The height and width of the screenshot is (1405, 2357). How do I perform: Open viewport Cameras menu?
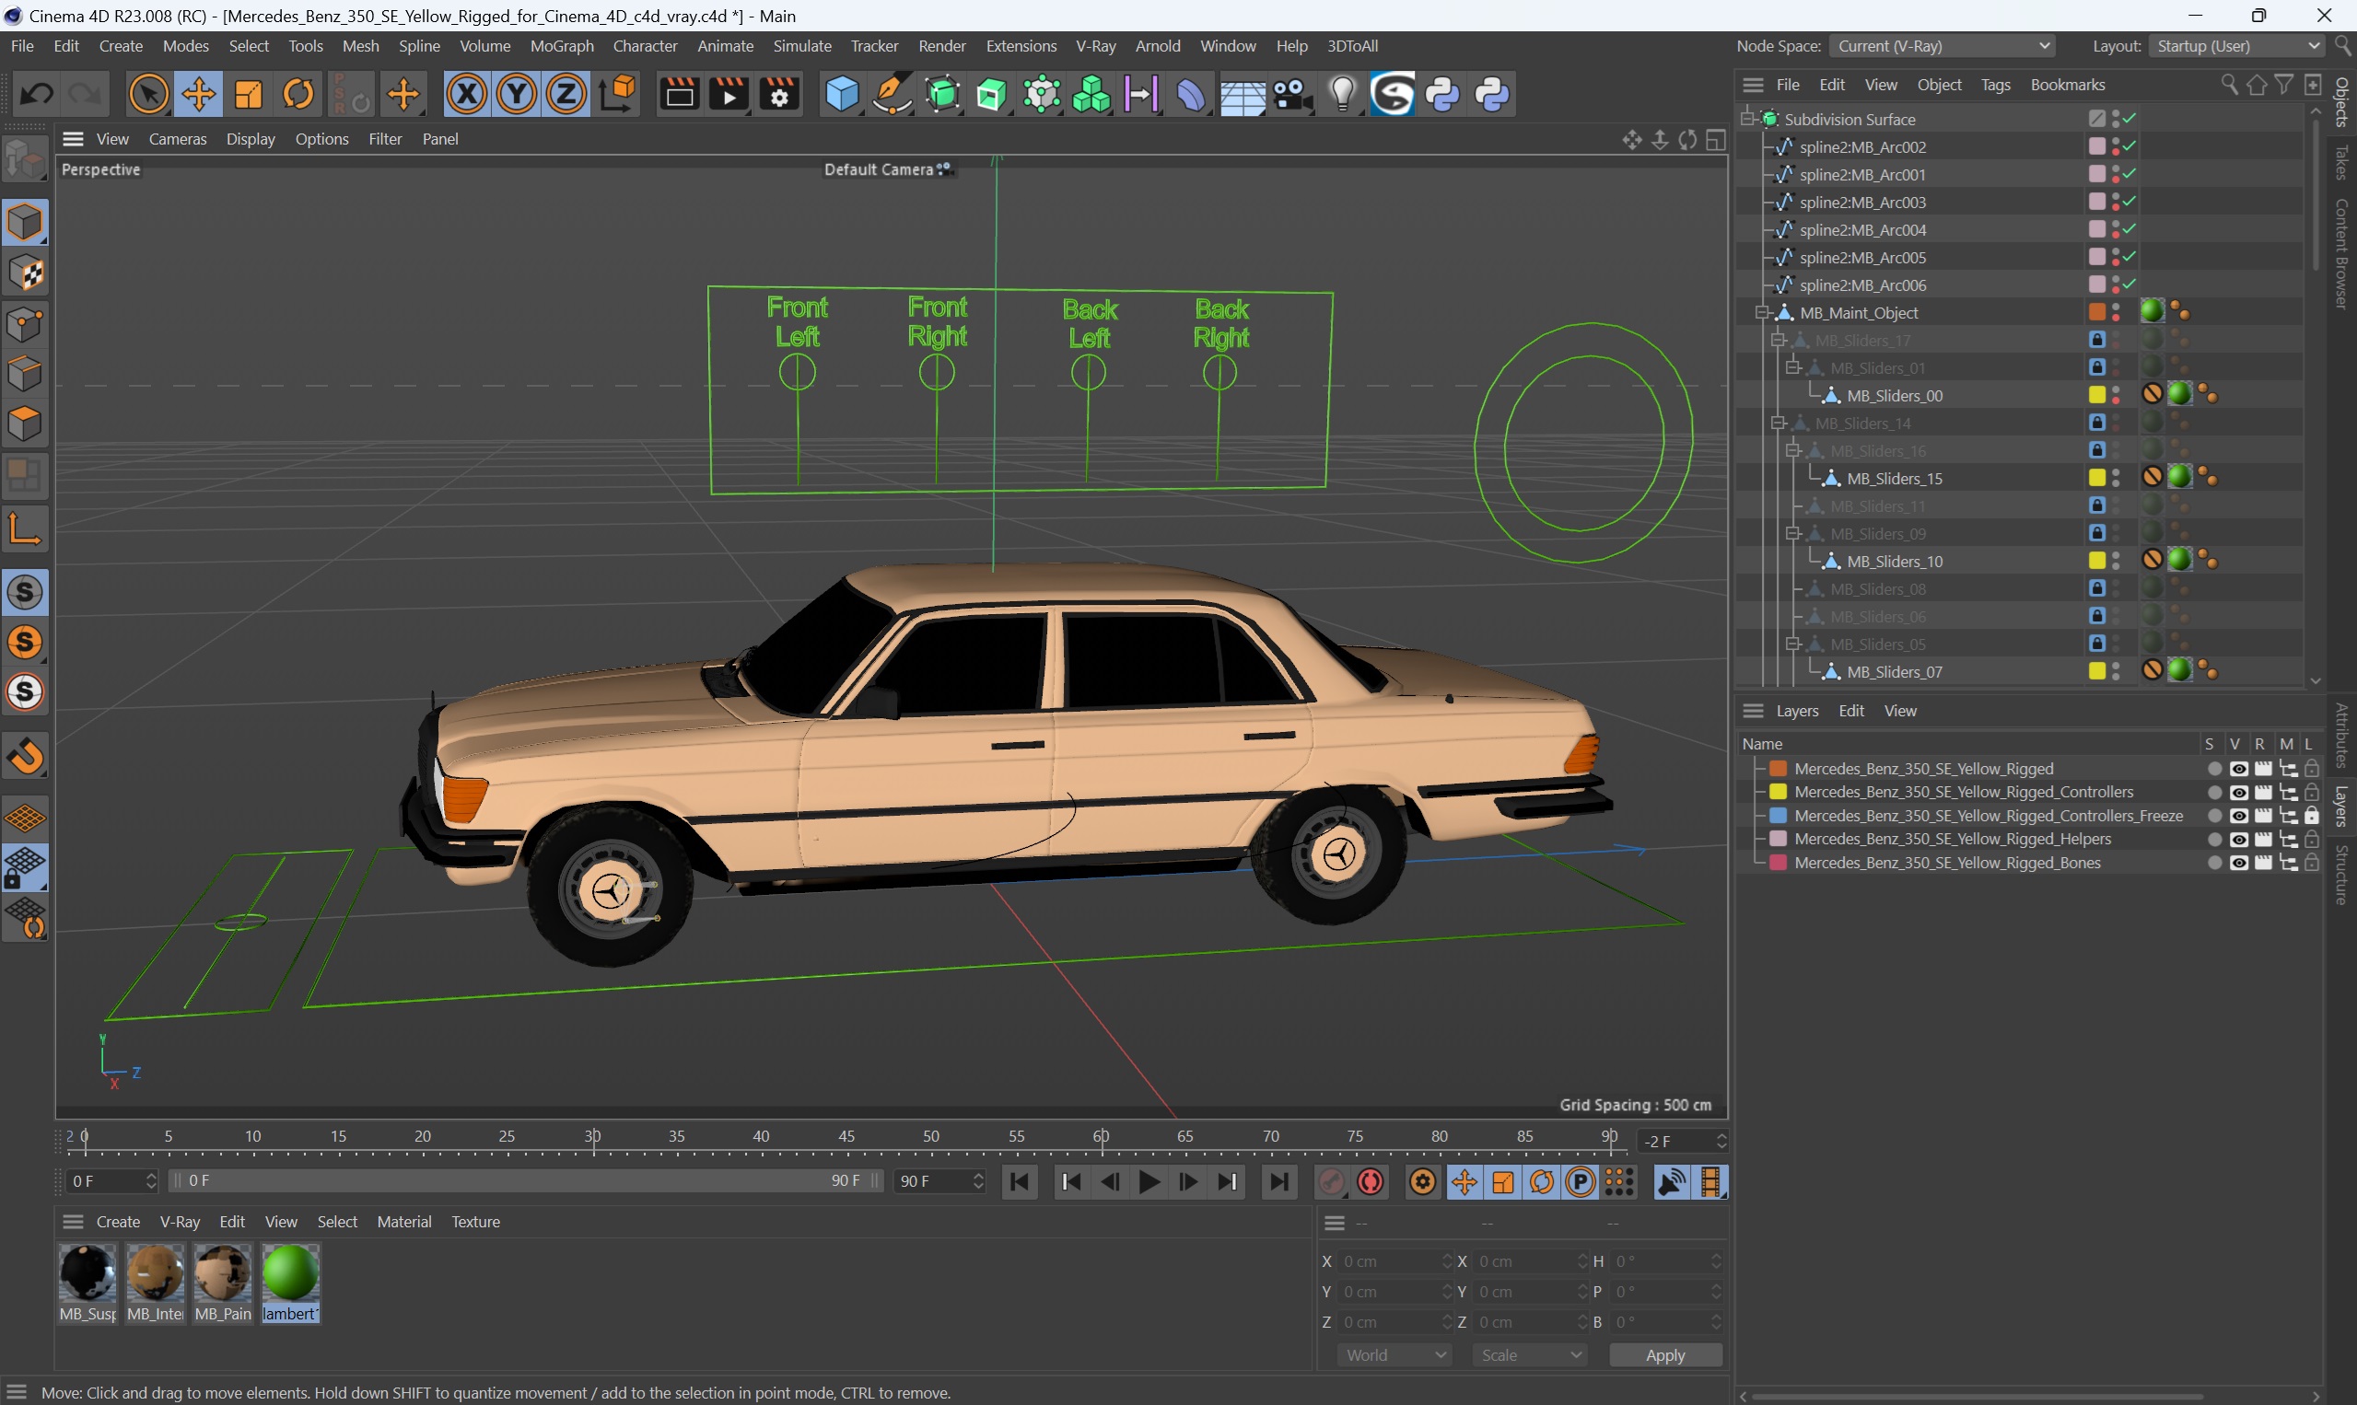coord(177,138)
